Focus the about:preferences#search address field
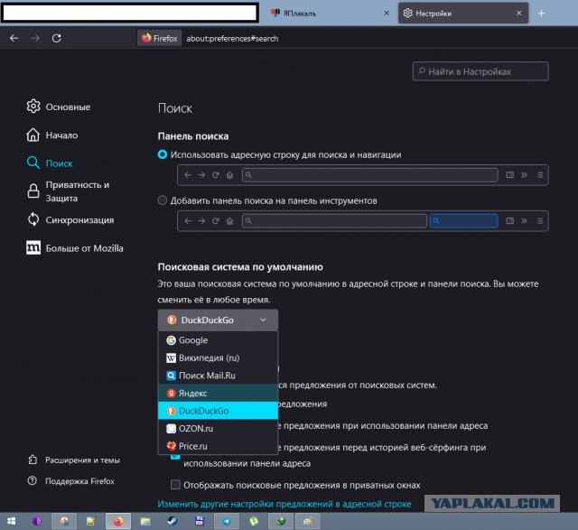This screenshot has height=530, width=578. coord(232,38)
